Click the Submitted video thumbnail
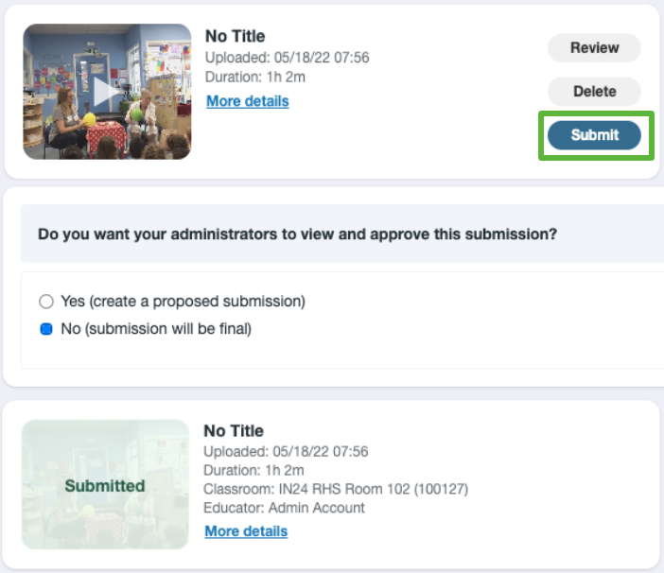The height and width of the screenshot is (573, 664). click(105, 484)
